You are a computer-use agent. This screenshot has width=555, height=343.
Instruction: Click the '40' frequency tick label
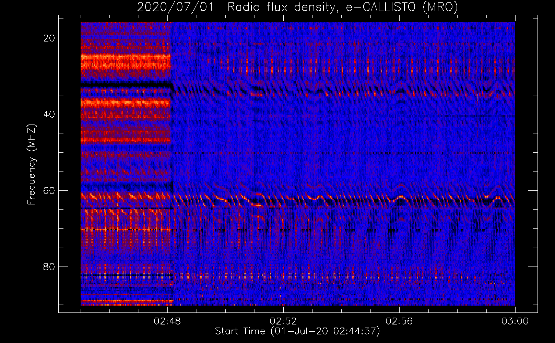click(x=49, y=114)
